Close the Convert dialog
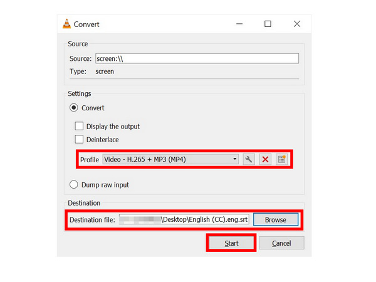Viewport: 376px width, 282px height. pos(297,24)
